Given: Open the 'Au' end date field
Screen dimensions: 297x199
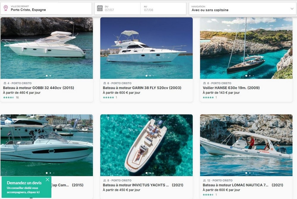Looking at the screenshot, I should (x=163, y=9).
